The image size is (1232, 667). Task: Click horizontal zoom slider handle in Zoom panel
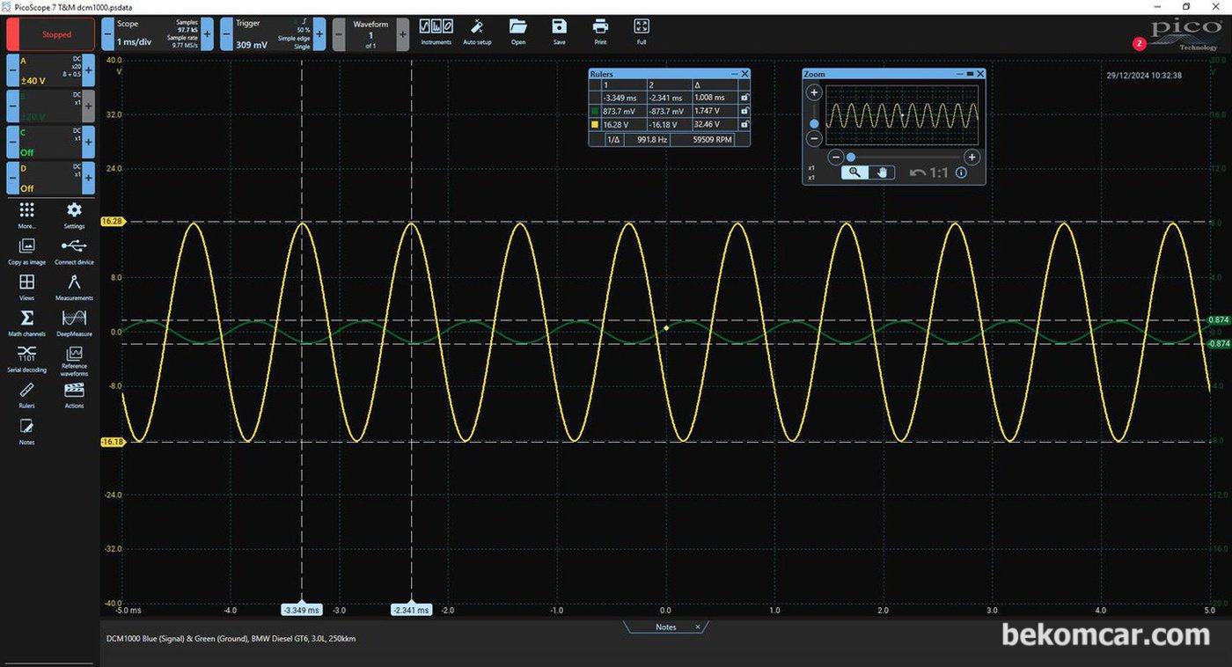(851, 158)
